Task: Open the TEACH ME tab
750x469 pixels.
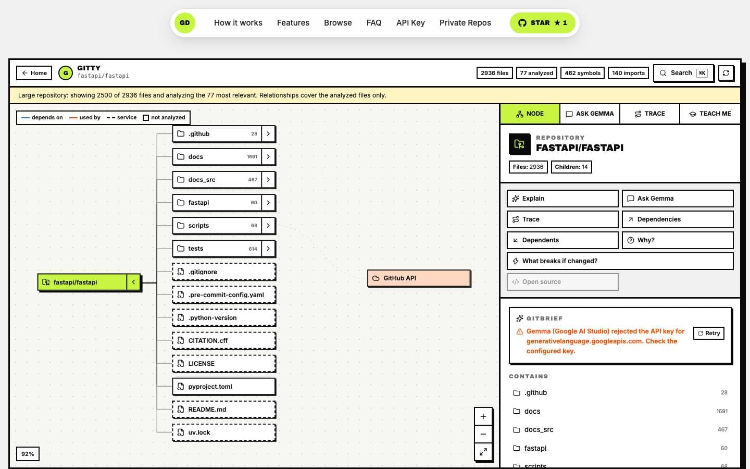Action: coord(710,114)
